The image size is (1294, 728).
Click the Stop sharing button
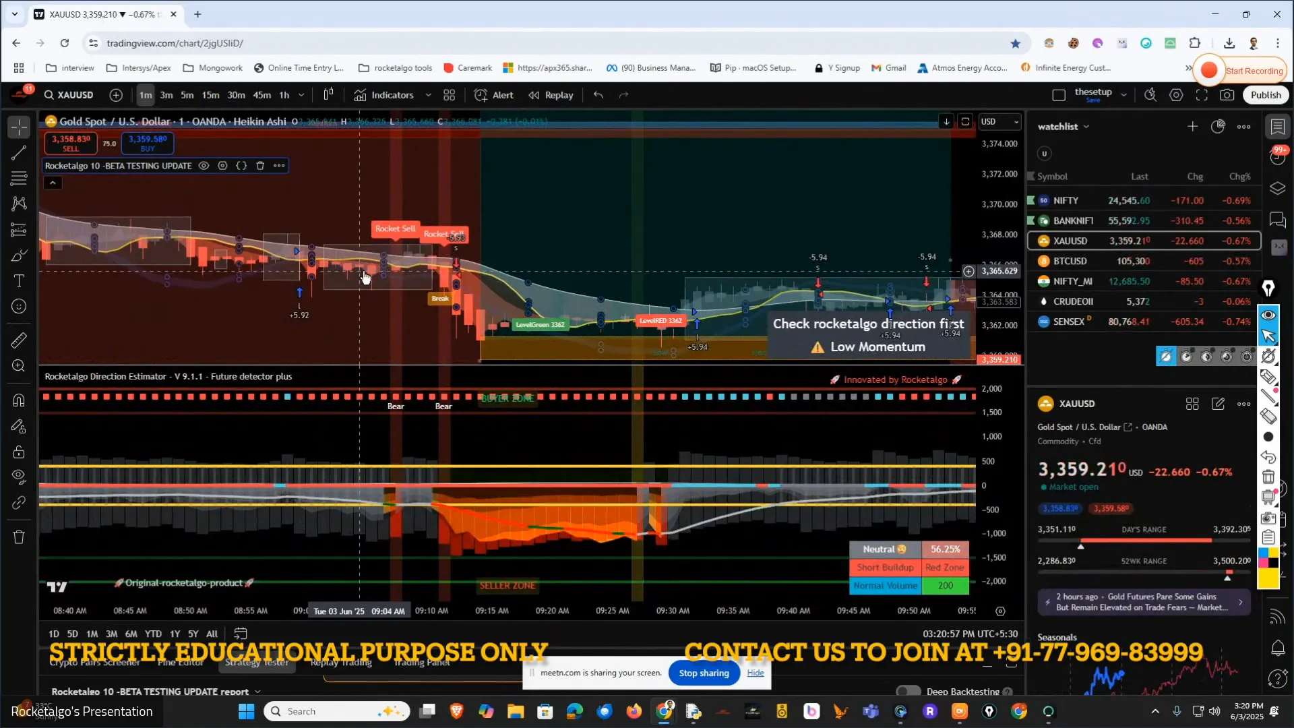tap(704, 673)
